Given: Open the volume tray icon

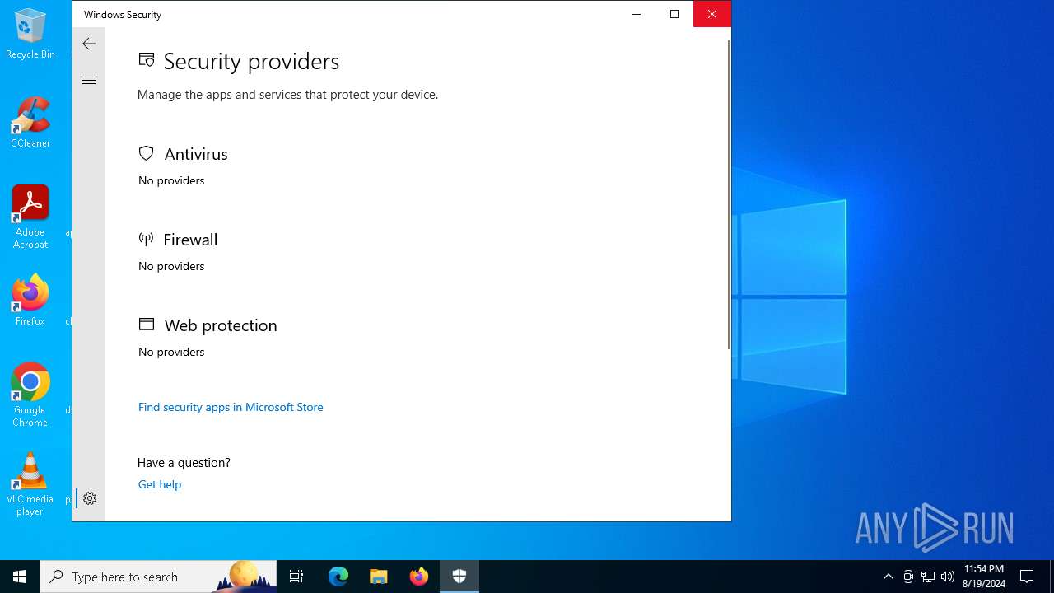Looking at the screenshot, I should [948, 577].
